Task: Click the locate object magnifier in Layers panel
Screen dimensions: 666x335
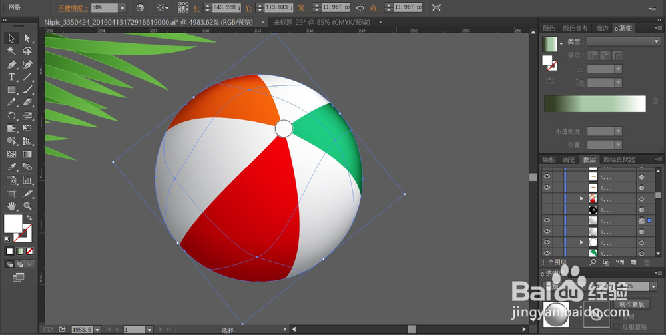Action: [593, 263]
